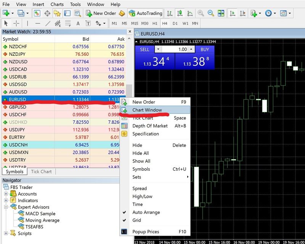Image resolution: width=305 pixels, height=244 pixels.
Task: Toggle Auto Arrange in context menu
Action: pyautogui.click(x=146, y=212)
